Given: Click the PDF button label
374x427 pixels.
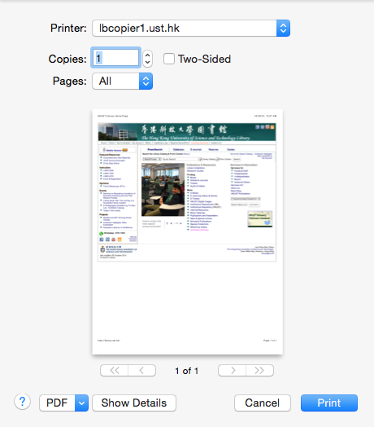Looking at the screenshot, I should point(57,403).
